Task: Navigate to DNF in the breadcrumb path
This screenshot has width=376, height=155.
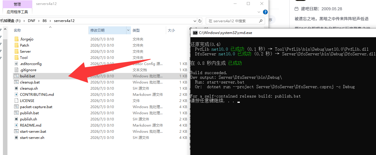Action: (31, 21)
